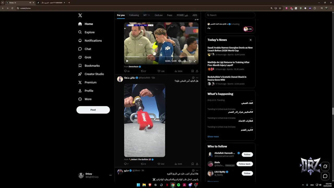Open more options on @facts444 post
The image size is (334, 188).
click(x=197, y=78)
